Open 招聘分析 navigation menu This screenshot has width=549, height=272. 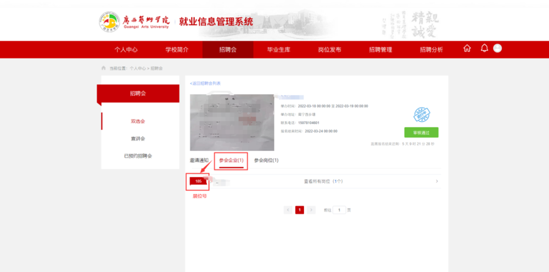432,50
